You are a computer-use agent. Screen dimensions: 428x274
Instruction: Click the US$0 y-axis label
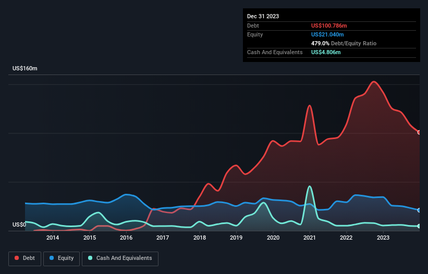point(19,225)
